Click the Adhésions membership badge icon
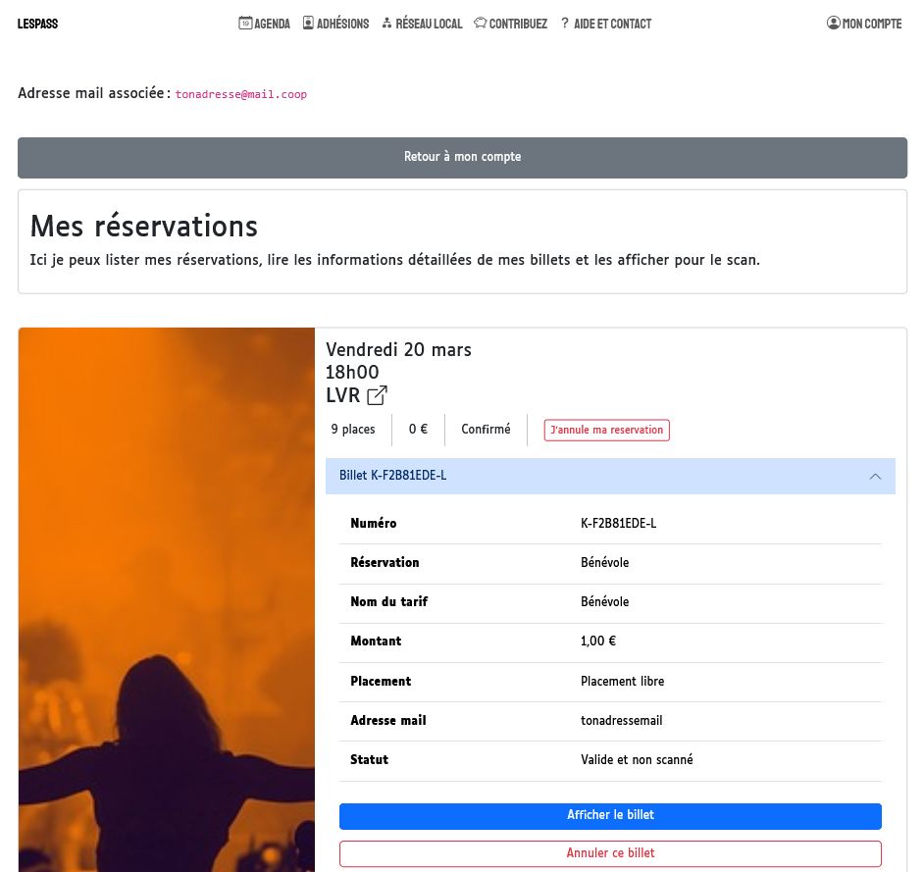The width and height of the screenshot is (924, 872). point(308,23)
